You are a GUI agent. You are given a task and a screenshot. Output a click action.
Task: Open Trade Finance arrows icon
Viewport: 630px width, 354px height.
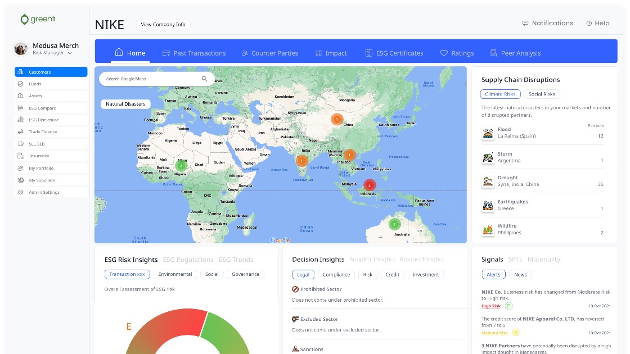[20, 131]
